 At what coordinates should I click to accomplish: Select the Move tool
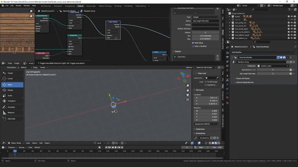(x=13, y=84)
